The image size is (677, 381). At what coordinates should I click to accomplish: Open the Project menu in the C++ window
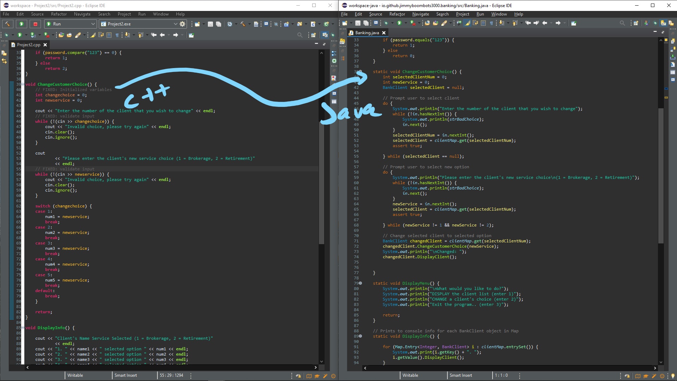coord(124,14)
